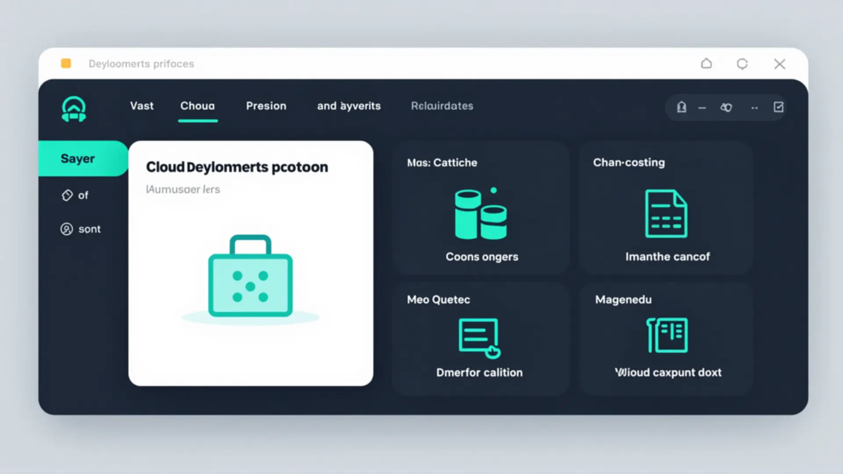Switch to the Choua tab

click(x=197, y=106)
